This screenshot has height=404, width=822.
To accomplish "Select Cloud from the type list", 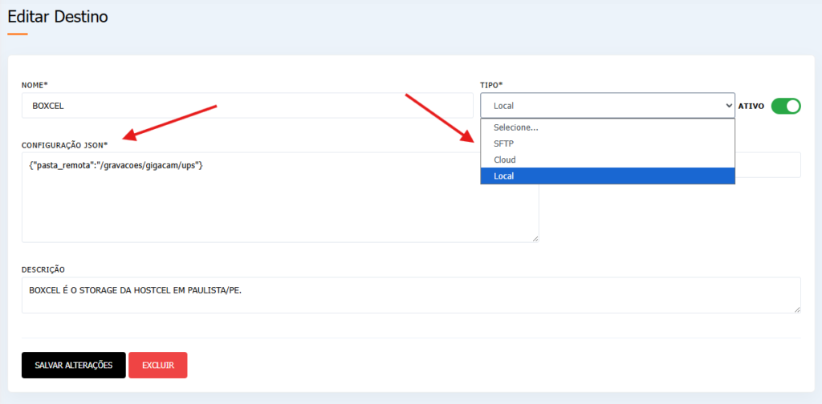I will 608,160.
